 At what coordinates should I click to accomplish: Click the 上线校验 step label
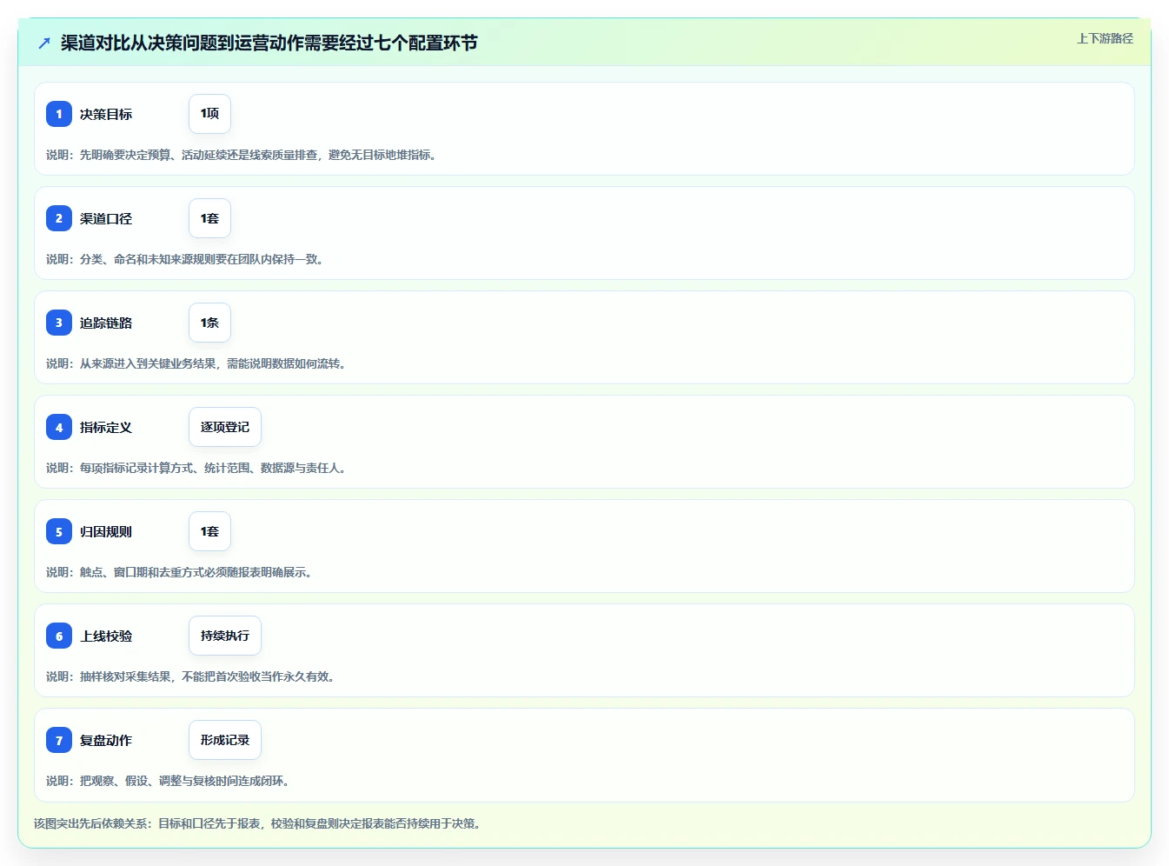tap(106, 636)
